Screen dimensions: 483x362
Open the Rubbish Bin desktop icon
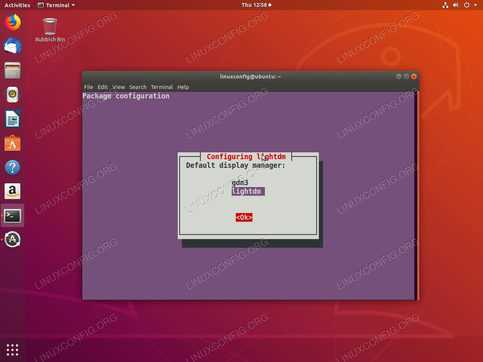(x=50, y=30)
